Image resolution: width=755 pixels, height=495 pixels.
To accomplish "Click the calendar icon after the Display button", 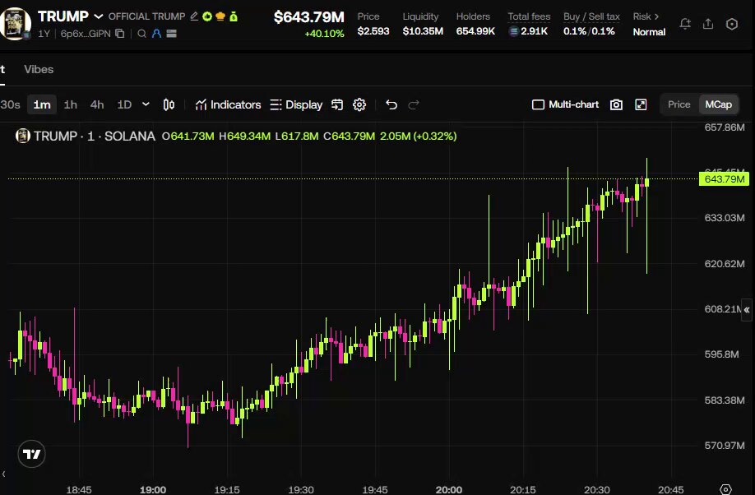I will pyautogui.click(x=337, y=104).
